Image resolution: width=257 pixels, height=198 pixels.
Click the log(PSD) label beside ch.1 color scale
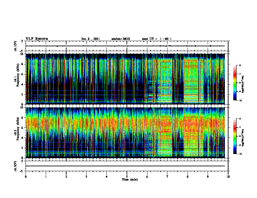[243, 84]
